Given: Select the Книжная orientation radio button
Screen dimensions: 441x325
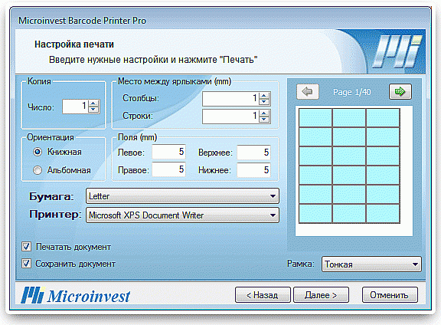Looking at the screenshot, I should 38,152.
